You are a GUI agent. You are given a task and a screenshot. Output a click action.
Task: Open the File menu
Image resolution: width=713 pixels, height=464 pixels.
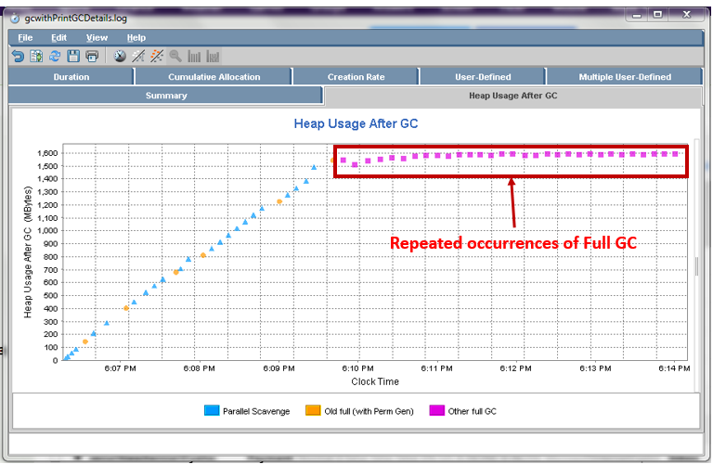(25, 37)
